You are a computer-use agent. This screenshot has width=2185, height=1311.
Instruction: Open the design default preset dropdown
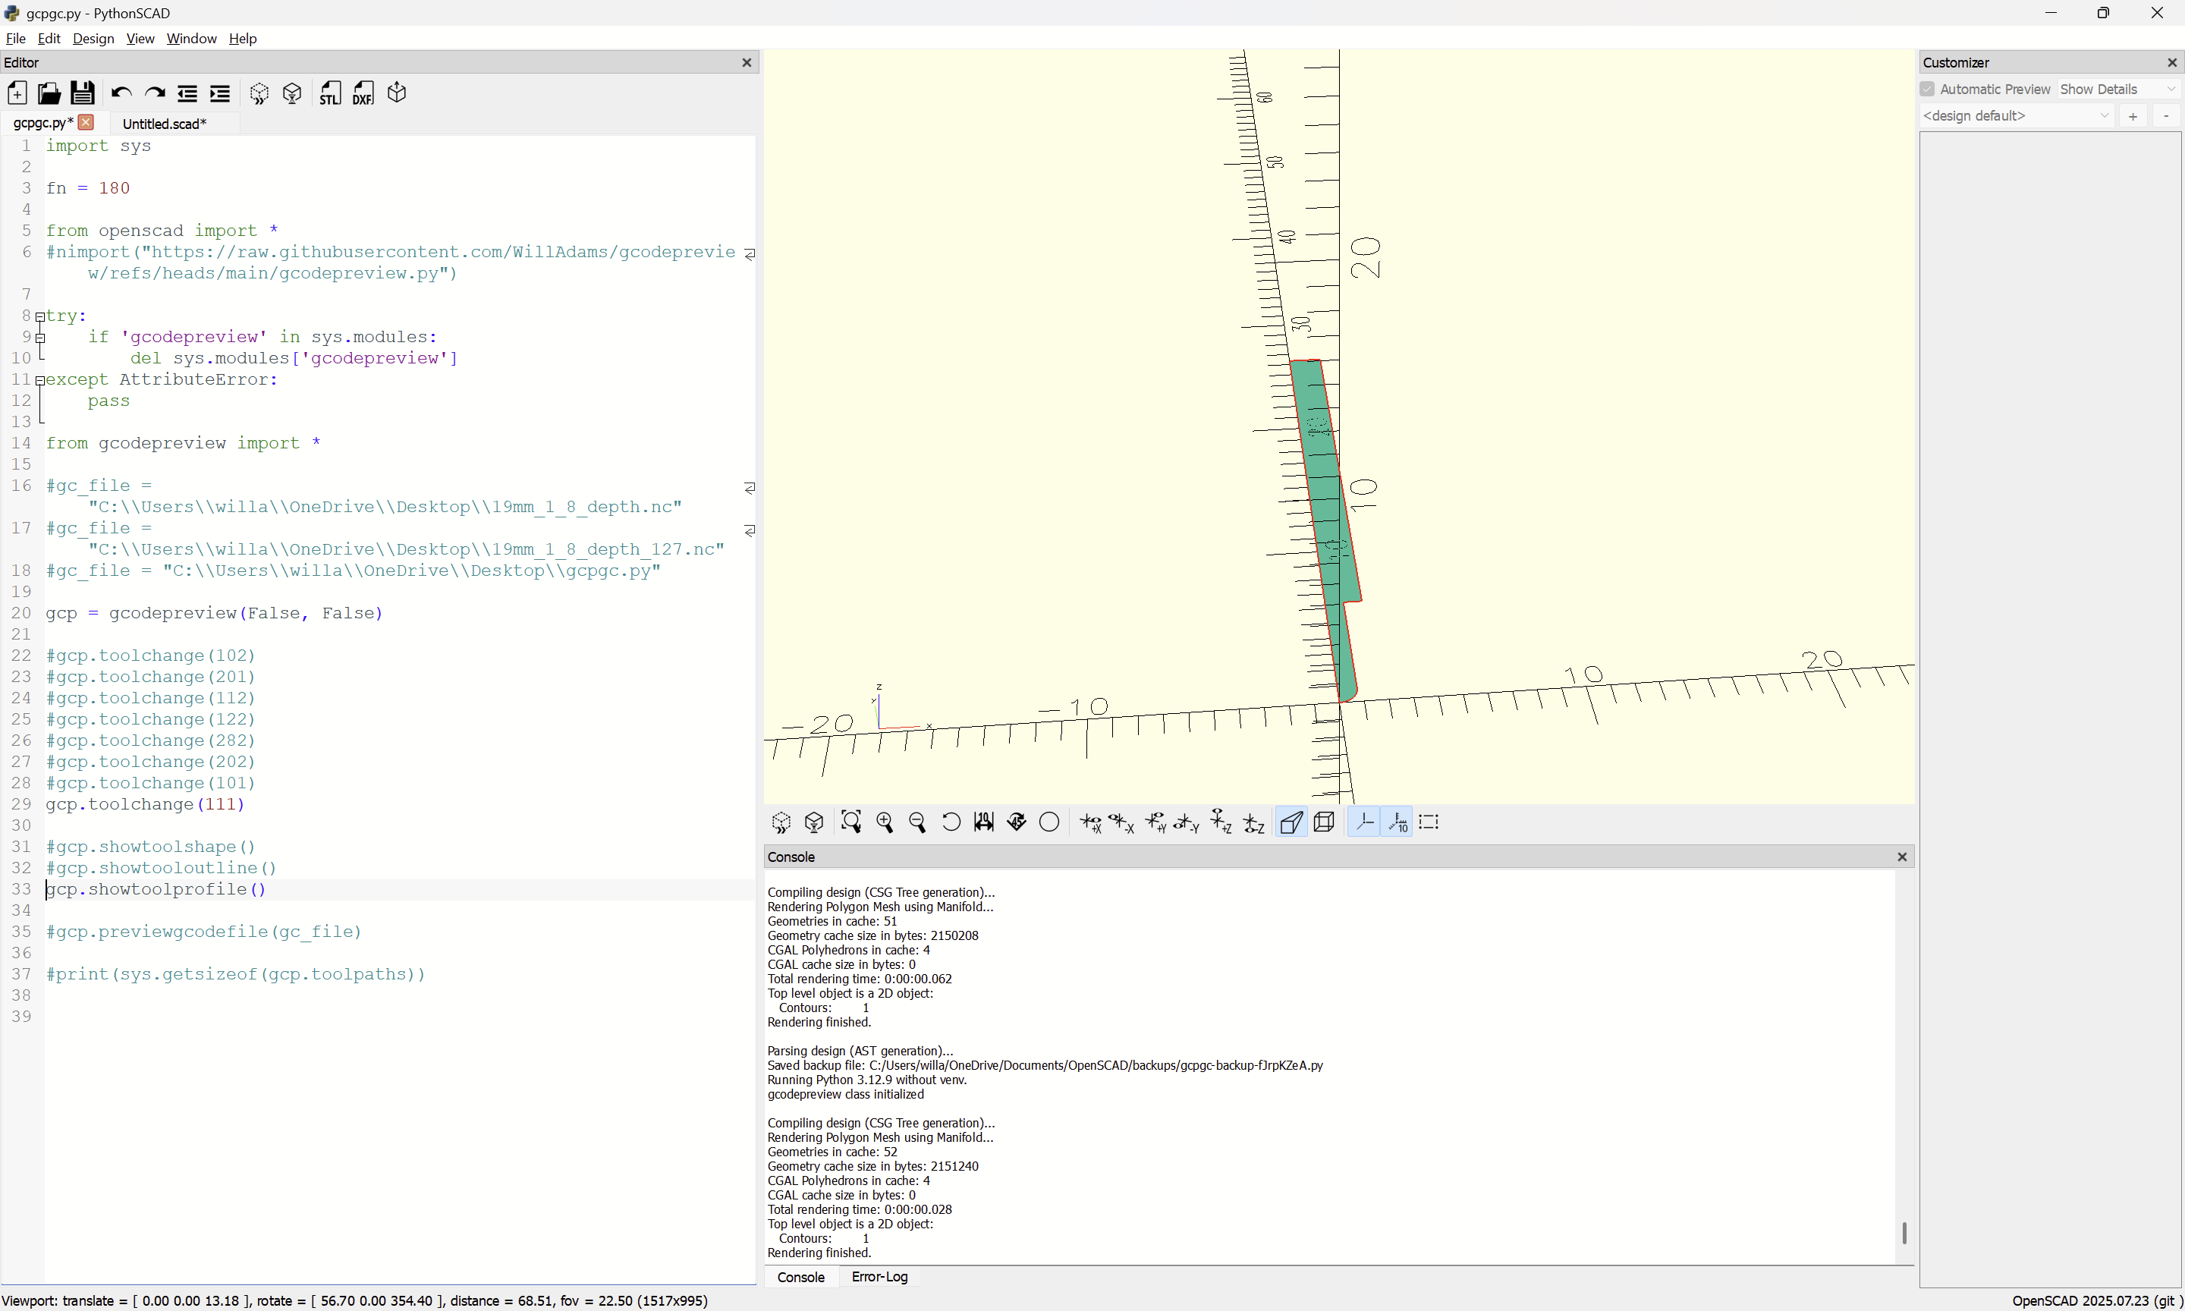[x=2015, y=116]
